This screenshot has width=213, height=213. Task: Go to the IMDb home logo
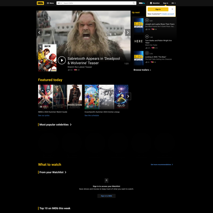[x=40, y=3]
